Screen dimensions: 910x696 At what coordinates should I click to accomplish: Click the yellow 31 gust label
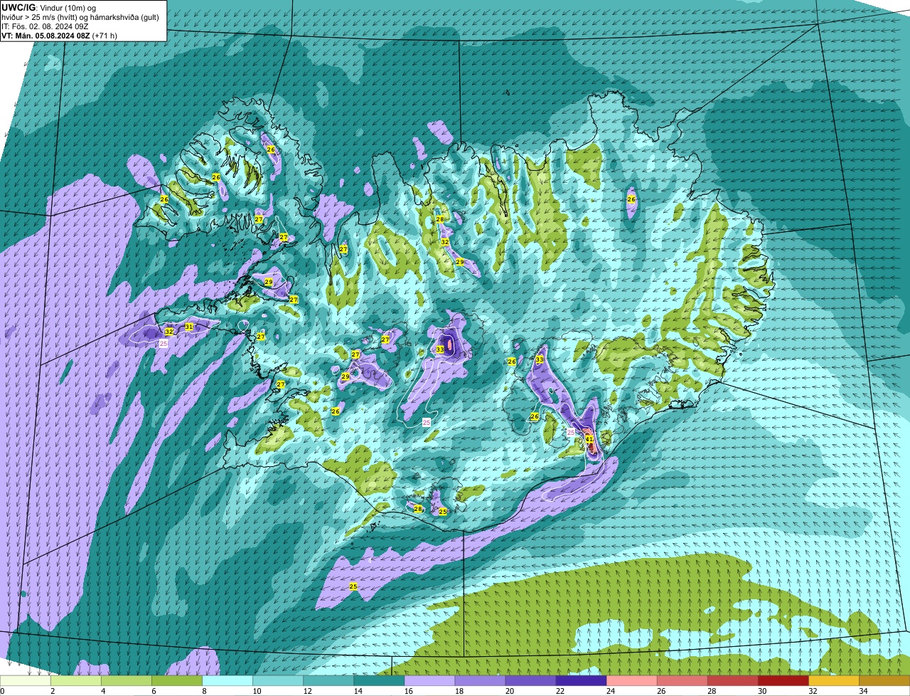189,327
